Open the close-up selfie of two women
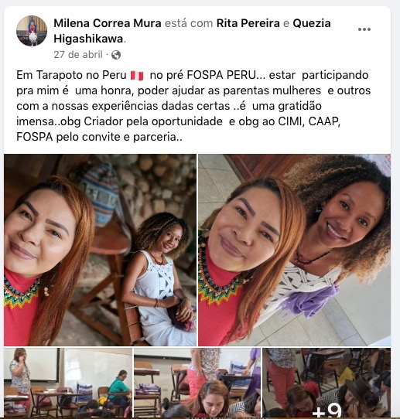 [294, 250]
